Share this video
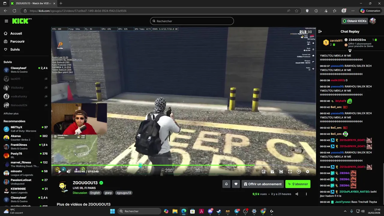The image size is (384, 216). point(297,194)
